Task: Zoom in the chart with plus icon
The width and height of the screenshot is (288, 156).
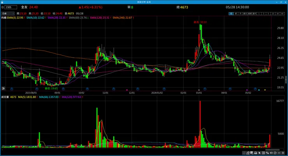Action: [x=283, y=153]
